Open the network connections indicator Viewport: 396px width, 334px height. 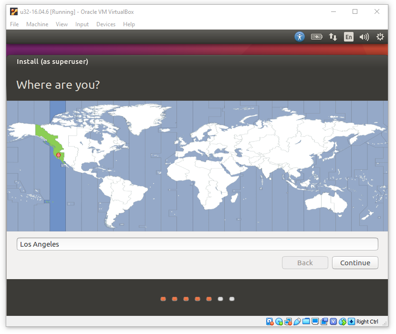333,37
